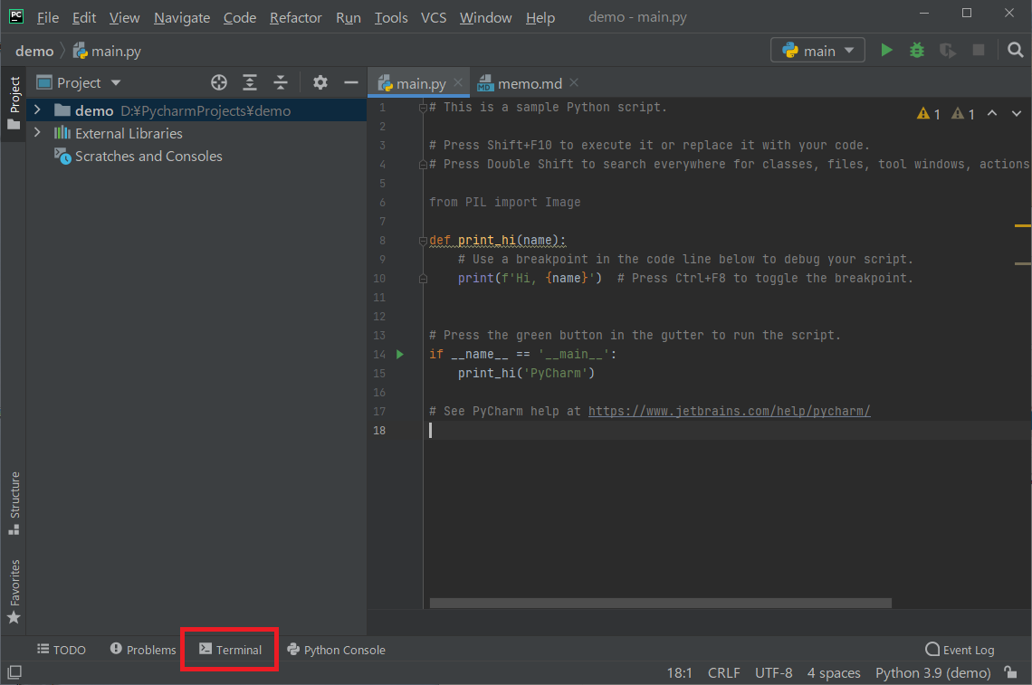Screen dimensions: 1032x685
Task: Click the weak warning indicator with count 1
Action: point(963,114)
